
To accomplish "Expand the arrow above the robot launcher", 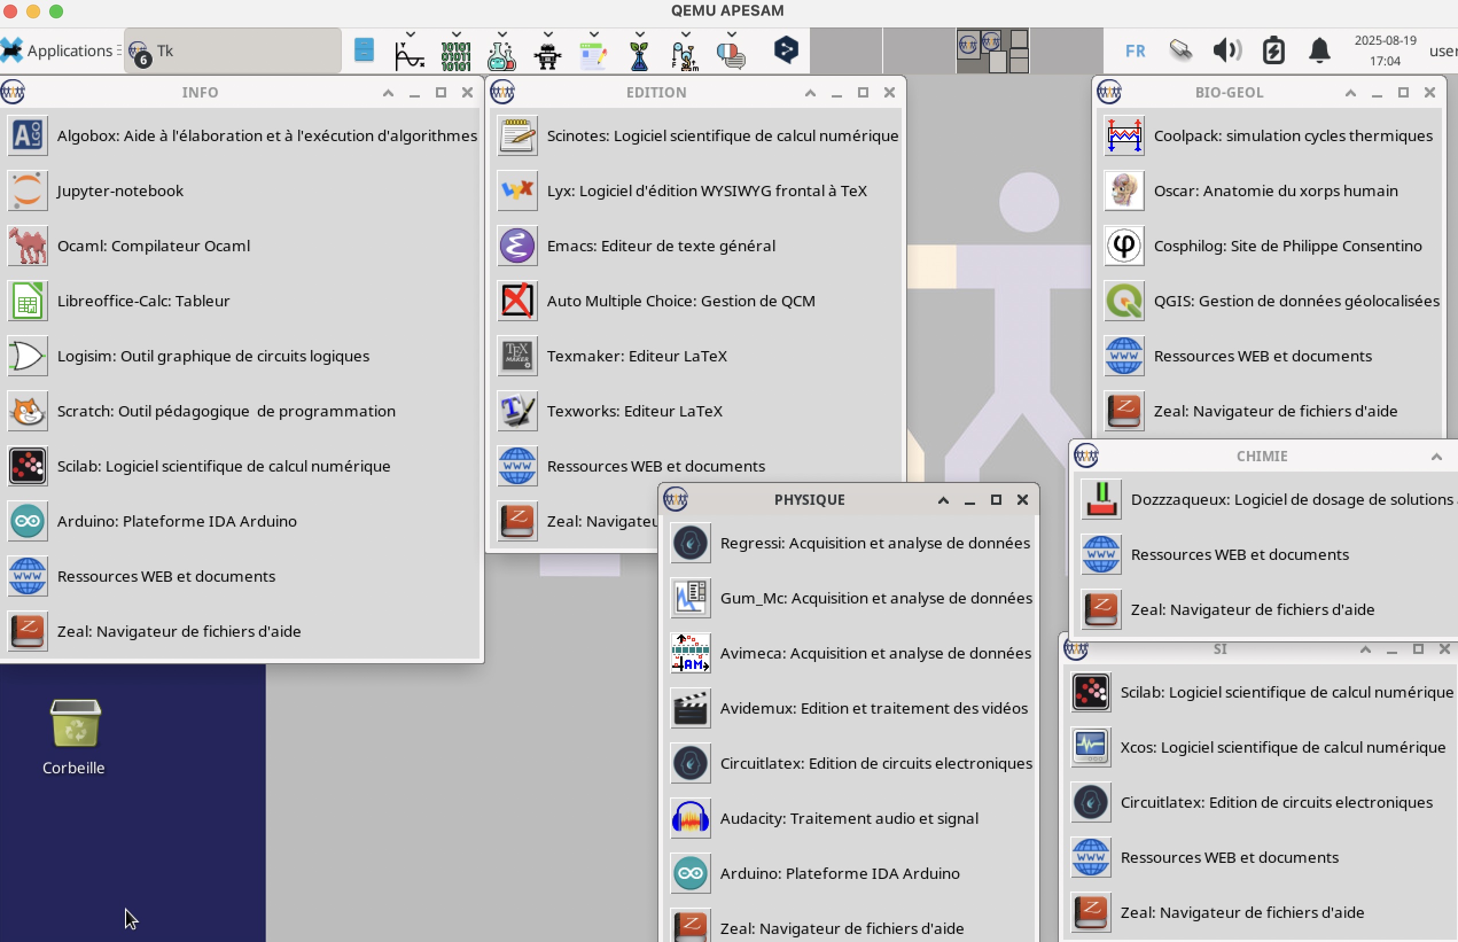I will point(548,34).
